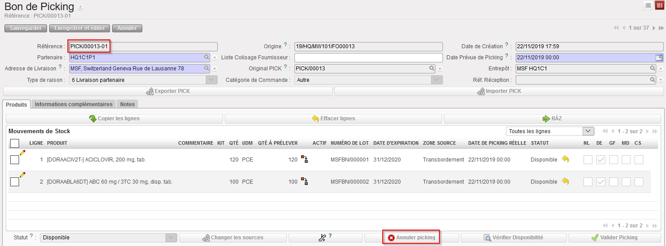
Task: Open the calendar picker for Date Prévue de Picking
Action: pos(659,58)
